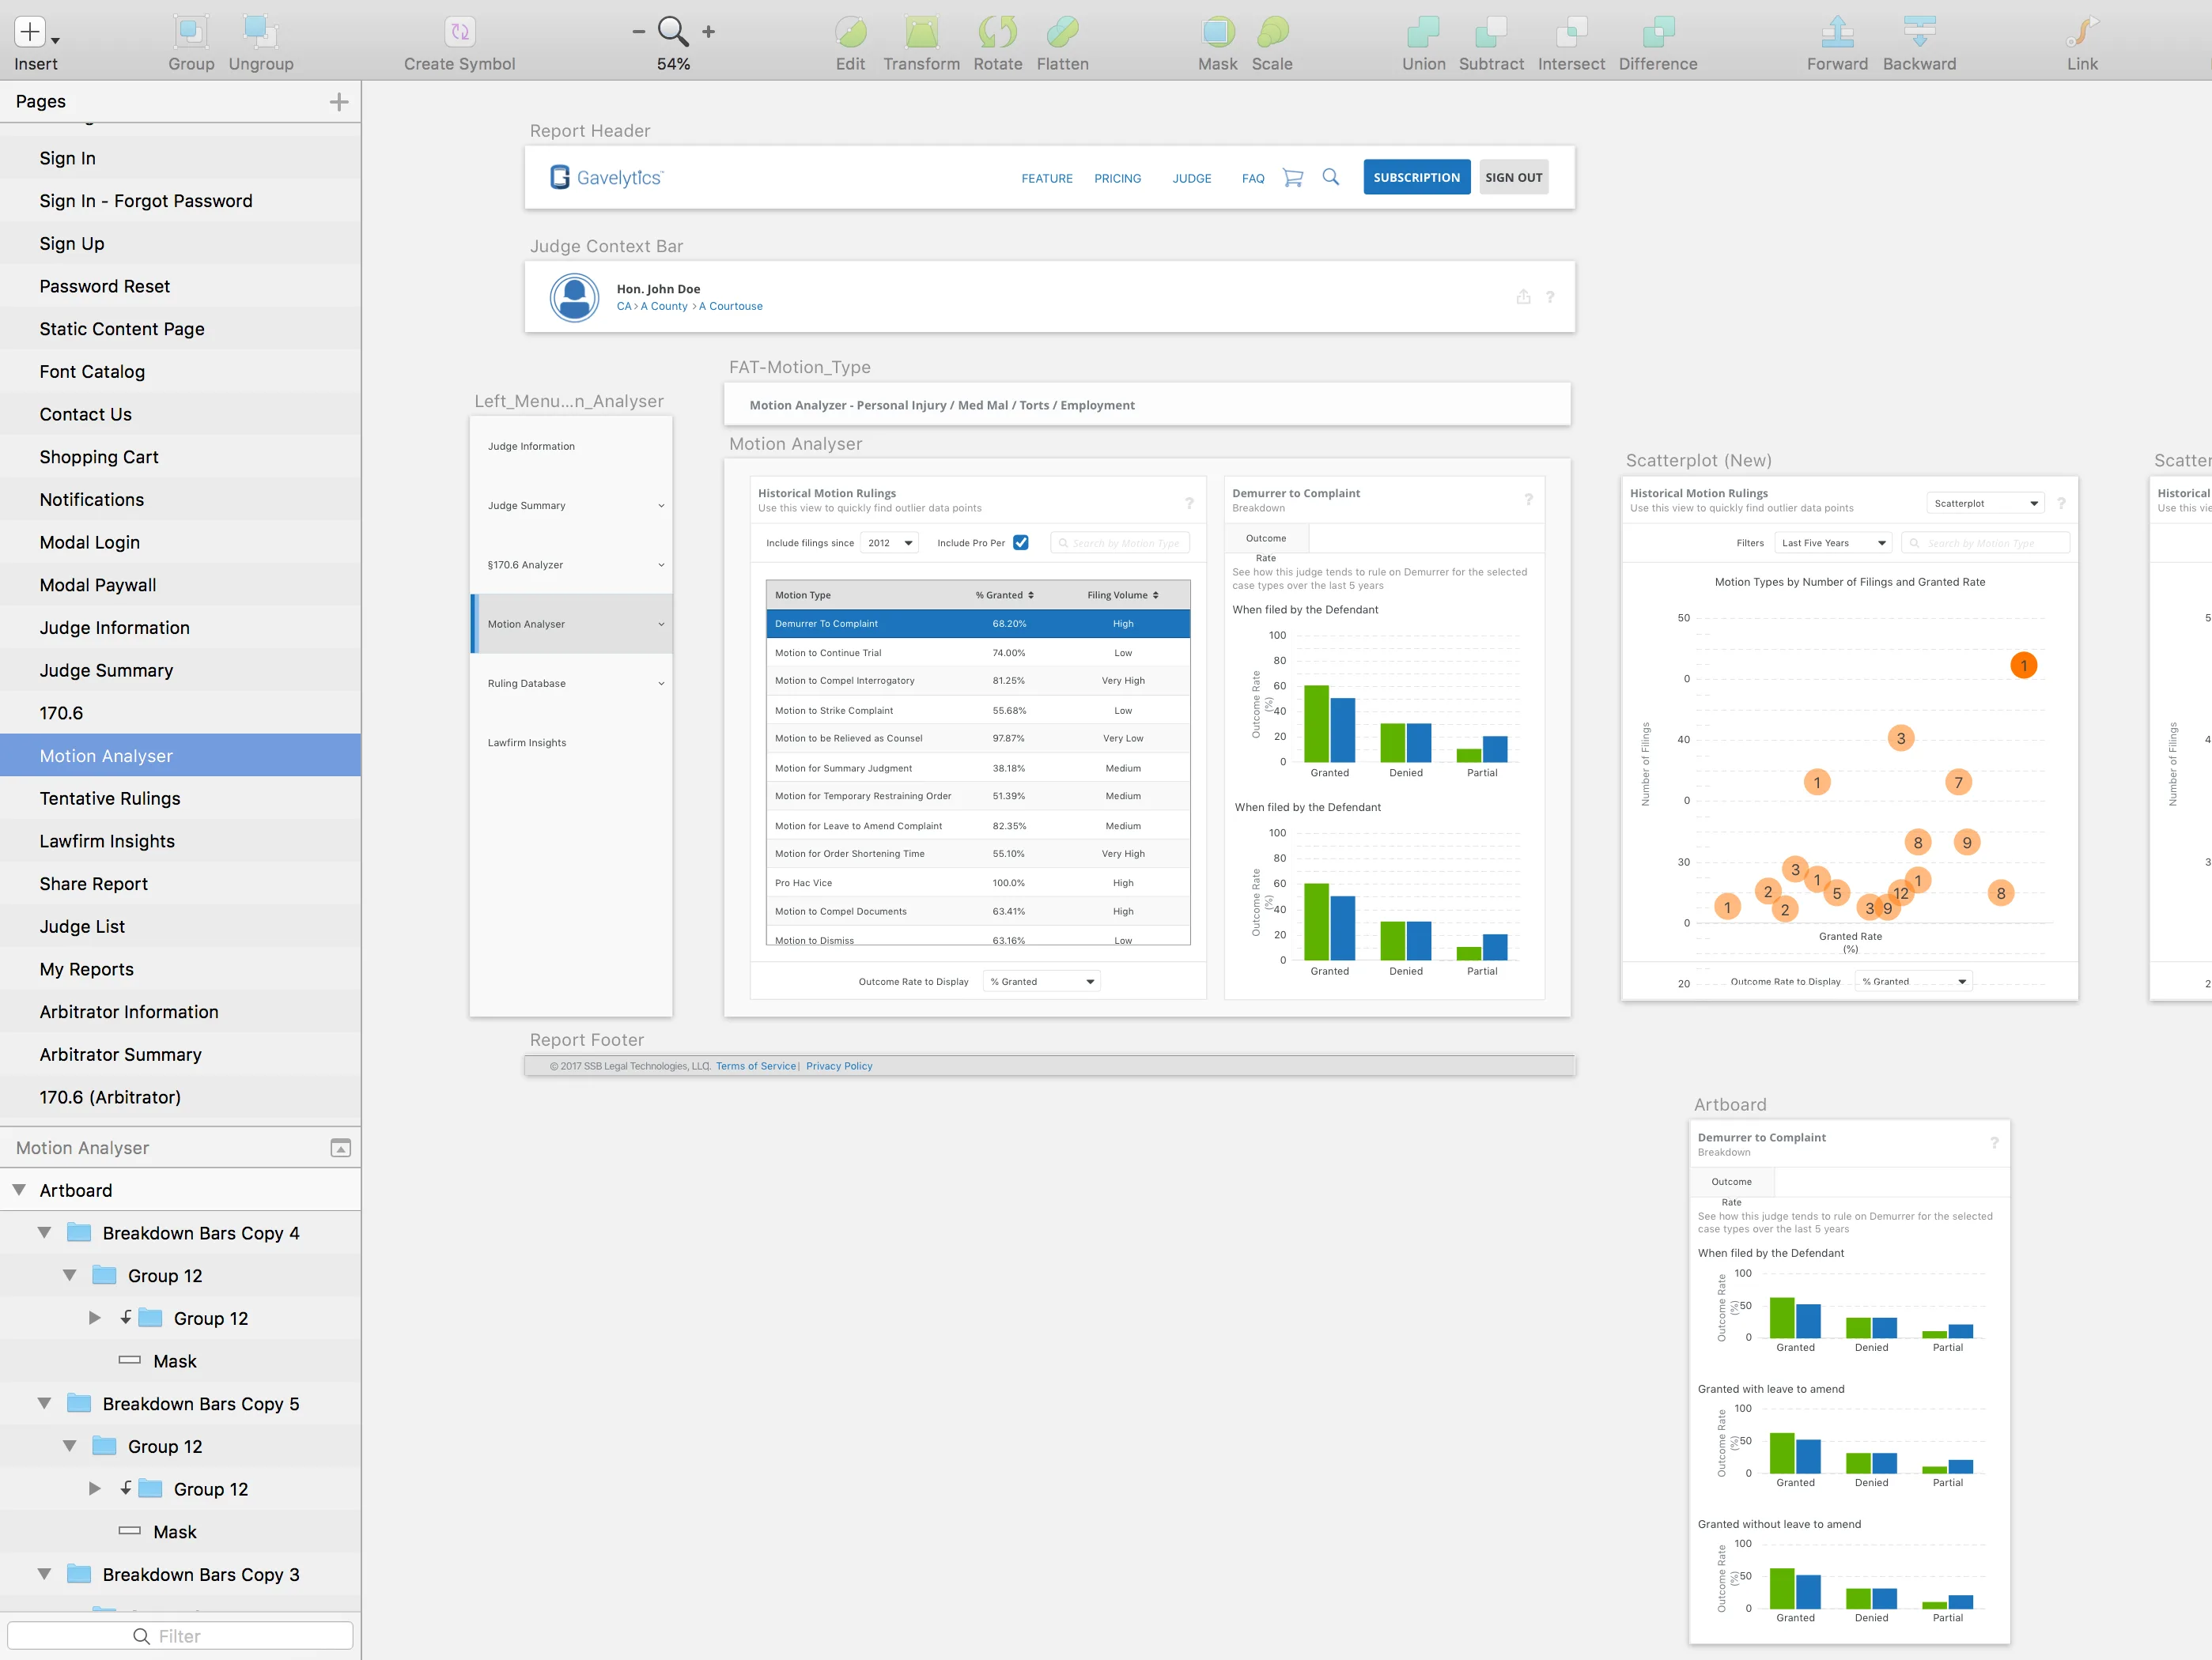Collapse the Artboard layer disclosure triangle
2212x1660 pixels.
[19, 1190]
